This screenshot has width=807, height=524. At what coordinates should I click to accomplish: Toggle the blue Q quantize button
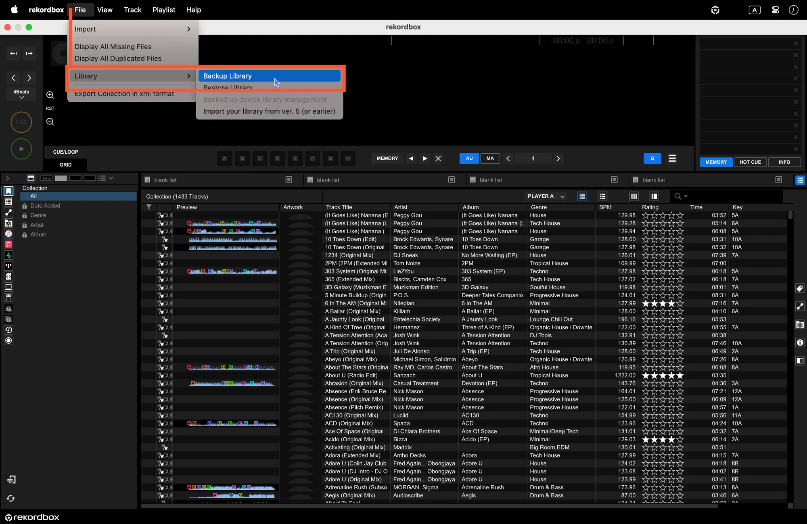click(x=652, y=159)
